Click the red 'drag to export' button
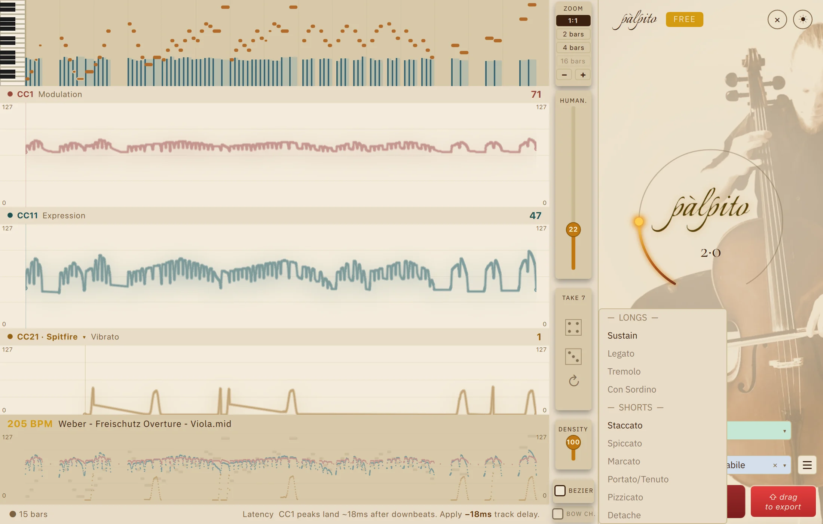Image resolution: width=823 pixels, height=524 pixels. [x=783, y=502]
